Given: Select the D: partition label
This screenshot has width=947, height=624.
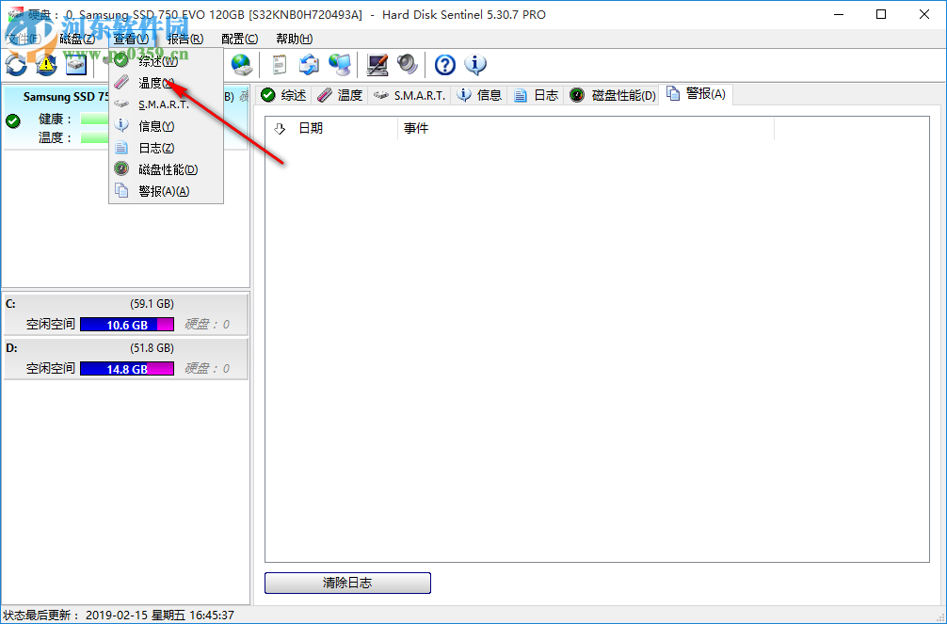Looking at the screenshot, I should point(11,348).
